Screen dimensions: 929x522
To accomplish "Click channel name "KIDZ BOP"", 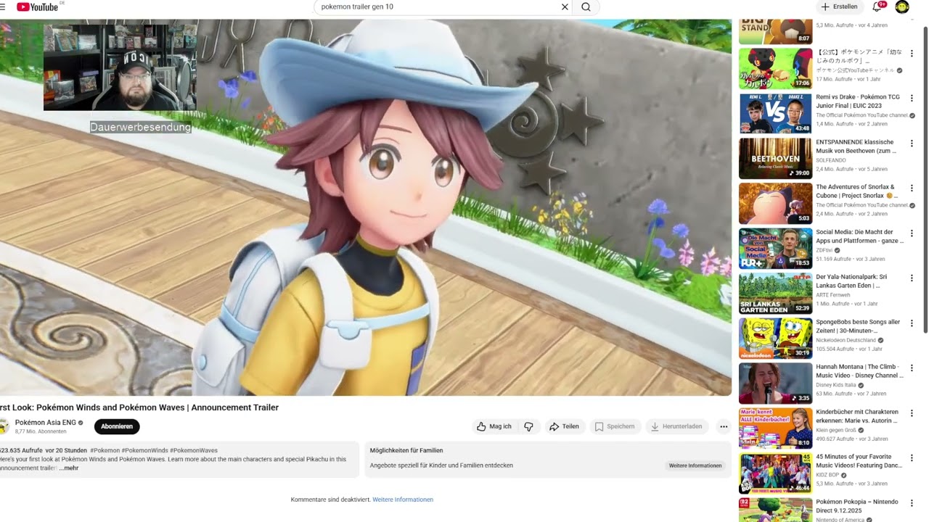I will [x=827, y=475].
